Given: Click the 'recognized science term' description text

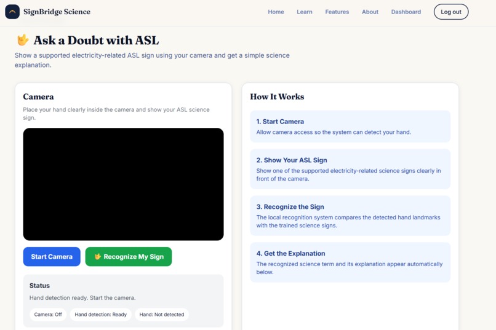Looking at the screenshot, I should pyautogui.click(x=349, y=268).
